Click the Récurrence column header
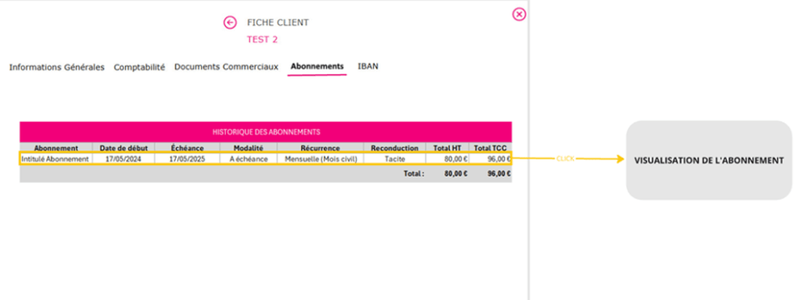The image size is (801, 300). [320, 148]
